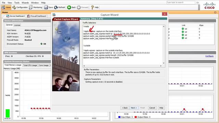This screenshot has width=219, height=123.
Task: Click the Save toolbar icon
Action: pyautogui.click(x=46, y=8)
